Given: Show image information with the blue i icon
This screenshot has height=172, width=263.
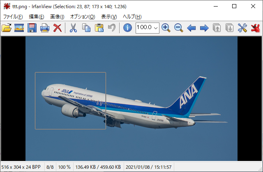Looking at the screenshot, I should click(127, 27).
